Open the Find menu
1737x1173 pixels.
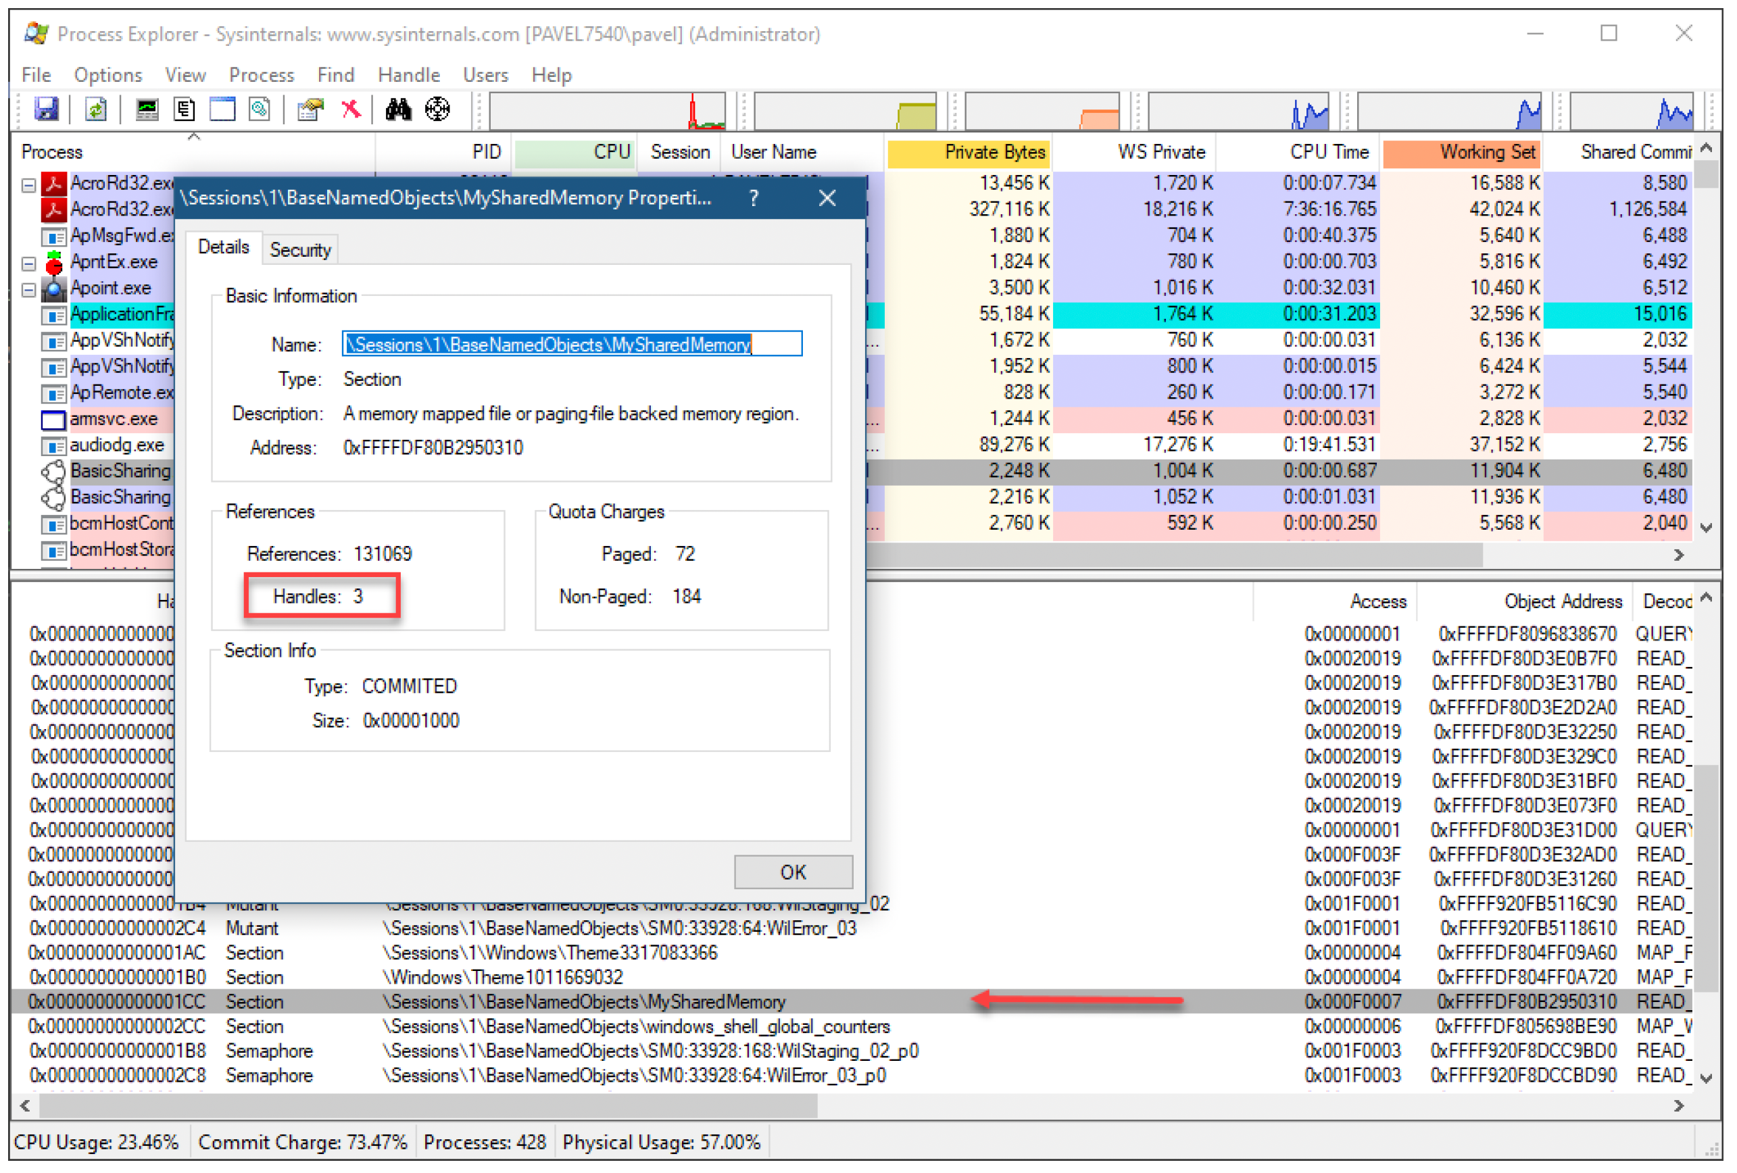(x=336, y=76)
